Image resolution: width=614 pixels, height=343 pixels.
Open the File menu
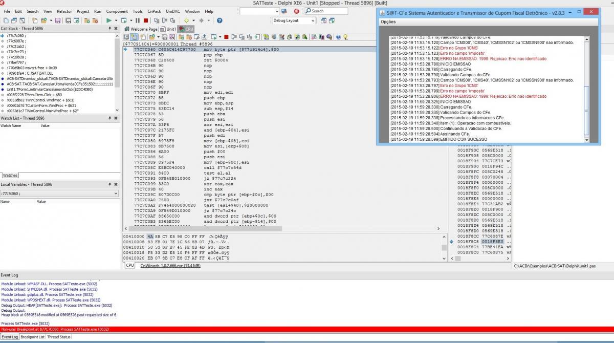[x=7, y=11]
